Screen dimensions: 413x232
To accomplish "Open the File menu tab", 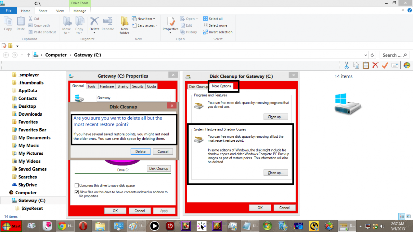I will coord(8,11).
